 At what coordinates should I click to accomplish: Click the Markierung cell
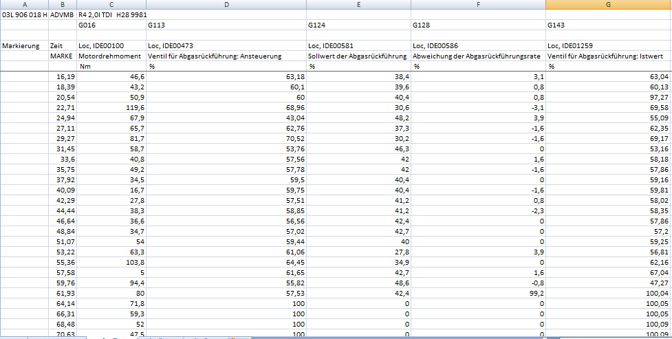(x=21, y=45)
